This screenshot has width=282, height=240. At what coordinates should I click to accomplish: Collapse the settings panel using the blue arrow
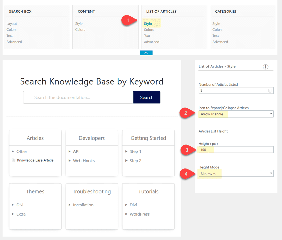[146, 52]
